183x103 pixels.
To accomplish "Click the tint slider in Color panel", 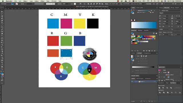I will pyautogui.click(x=143, y=11).
